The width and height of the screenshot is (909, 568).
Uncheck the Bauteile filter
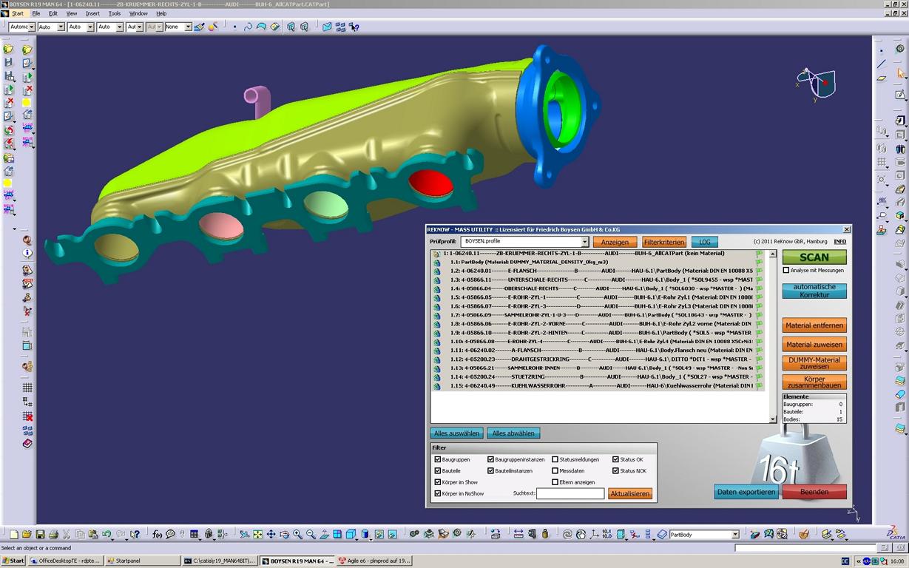point(438,470)
